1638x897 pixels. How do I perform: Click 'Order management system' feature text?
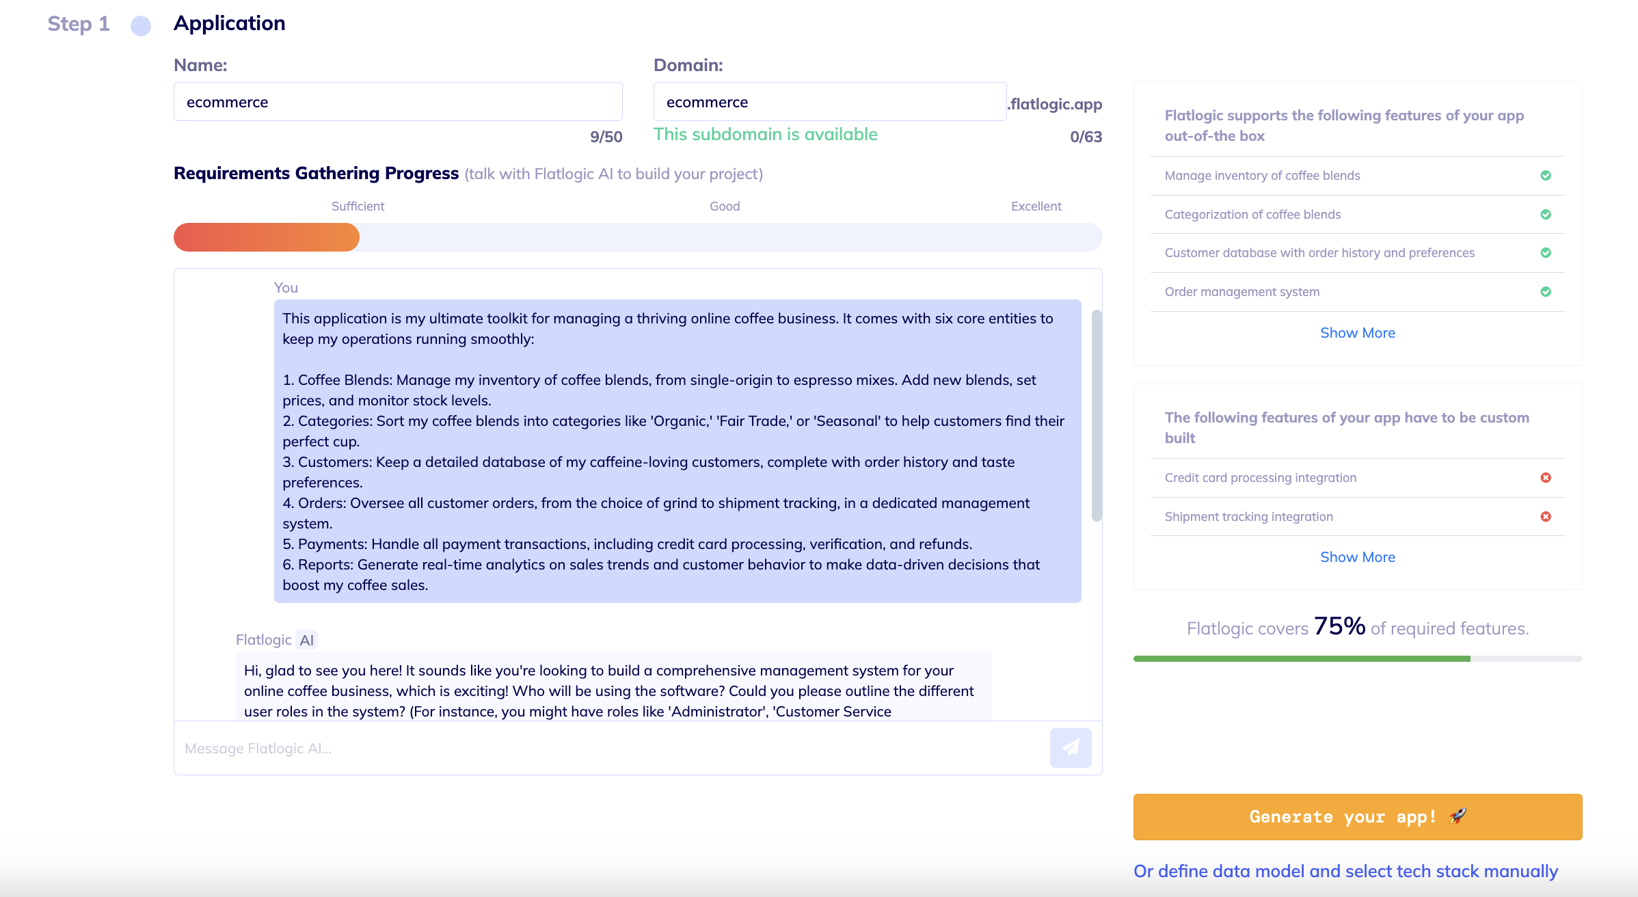(1242, 292)
